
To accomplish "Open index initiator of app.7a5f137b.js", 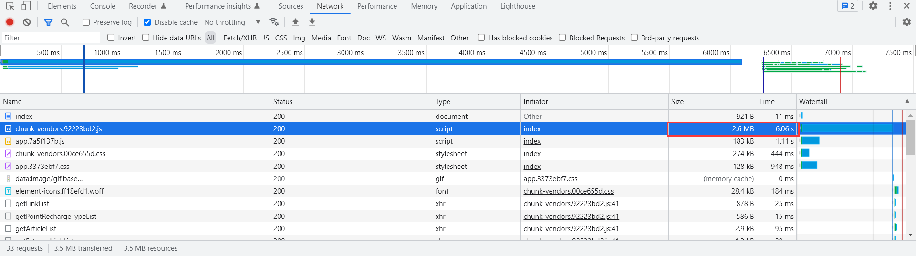I will [532, 141].
